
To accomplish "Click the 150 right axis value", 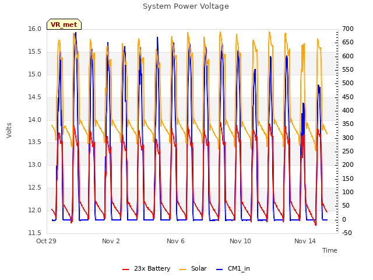I will point(348,178).
